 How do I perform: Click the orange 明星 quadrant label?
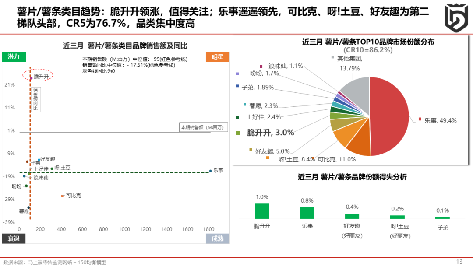(218, 57)
